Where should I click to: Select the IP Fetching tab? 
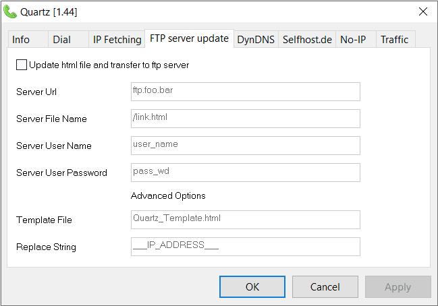point(117,40)
